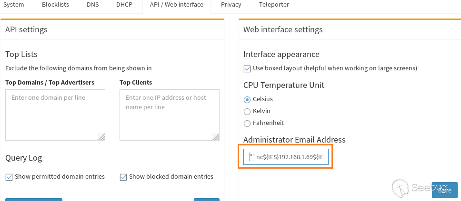Toggle Use boxed layout checkbox

click(247, 68)
